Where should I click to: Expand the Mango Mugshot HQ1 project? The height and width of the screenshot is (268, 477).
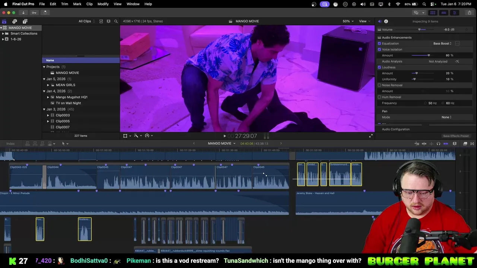point(48,97)
